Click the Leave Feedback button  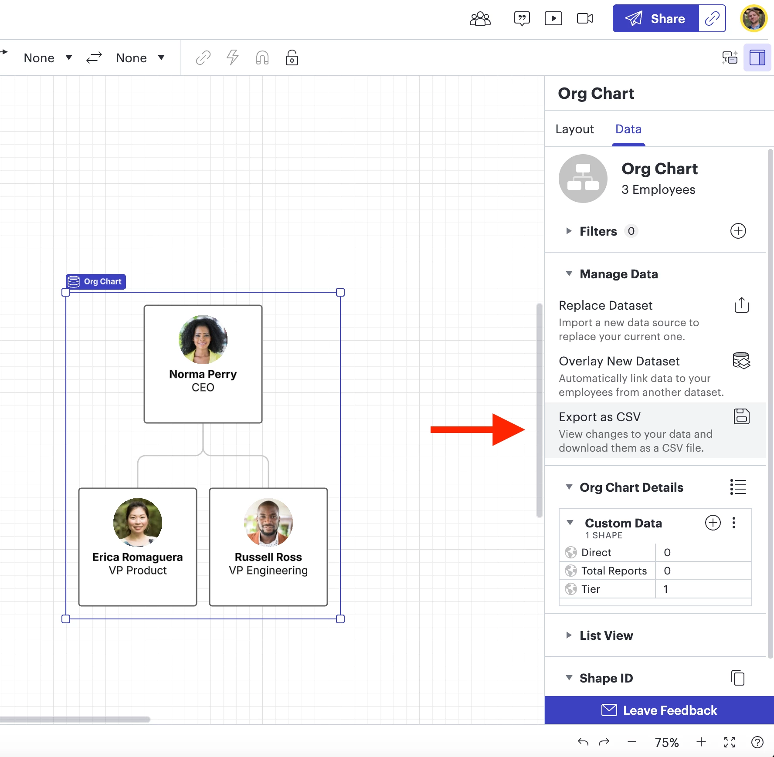pyautogui.click(x=659, y=710)
